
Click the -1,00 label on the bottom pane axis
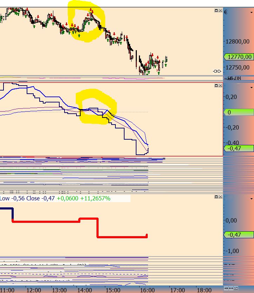tap(232, 251)
